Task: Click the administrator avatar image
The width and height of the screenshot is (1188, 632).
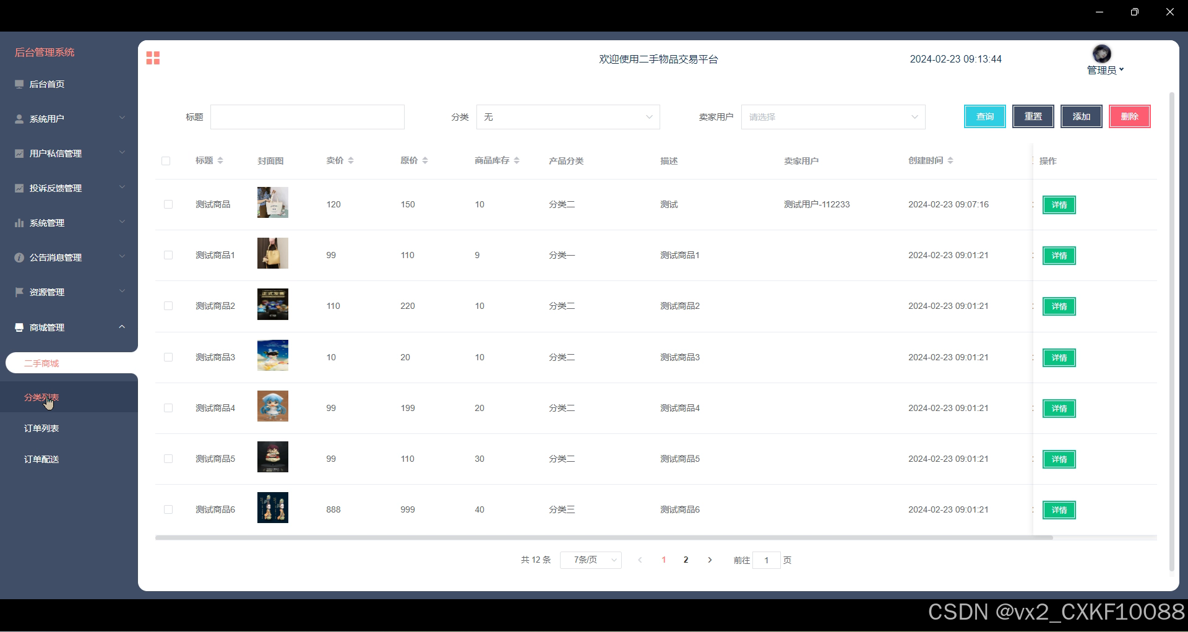Action: tap(1102, 53)
